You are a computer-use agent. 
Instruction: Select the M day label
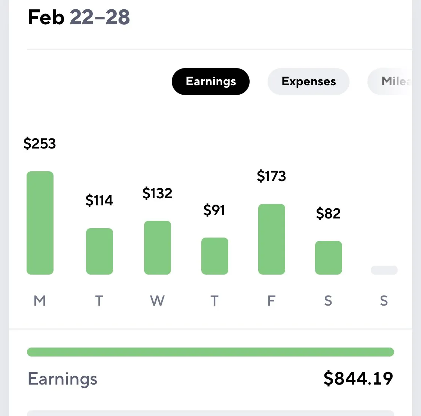[40, 300]
